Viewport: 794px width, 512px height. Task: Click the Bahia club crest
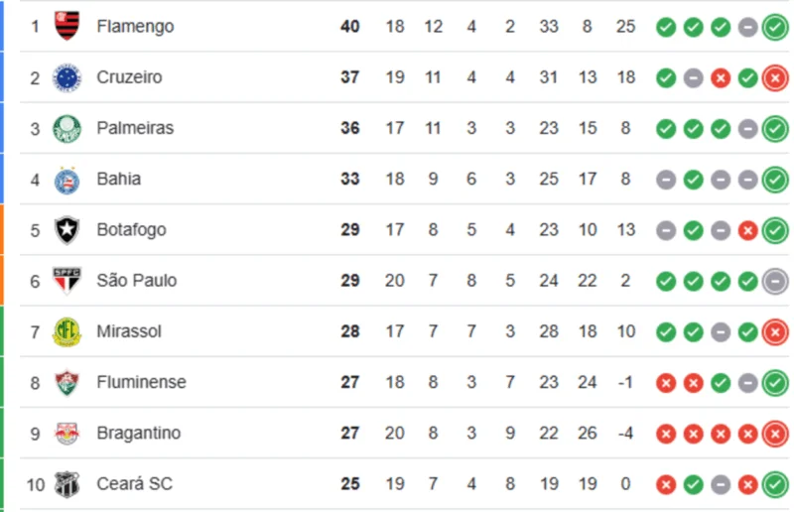(66, 180)
